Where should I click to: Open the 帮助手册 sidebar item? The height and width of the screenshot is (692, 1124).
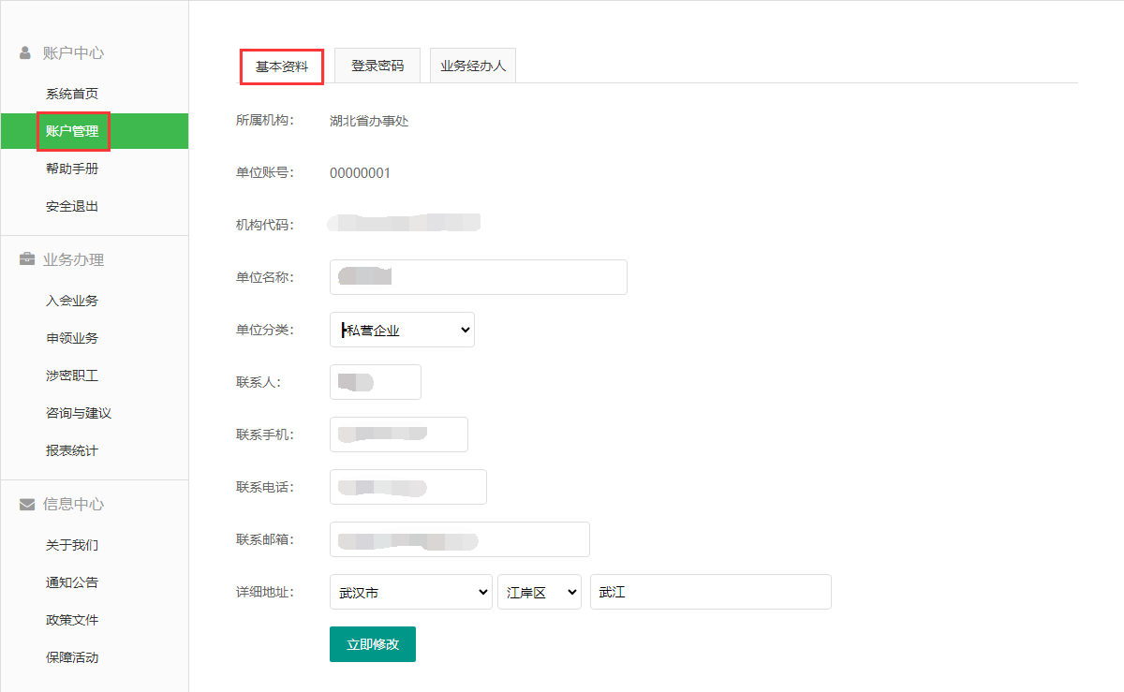(72, 169)
